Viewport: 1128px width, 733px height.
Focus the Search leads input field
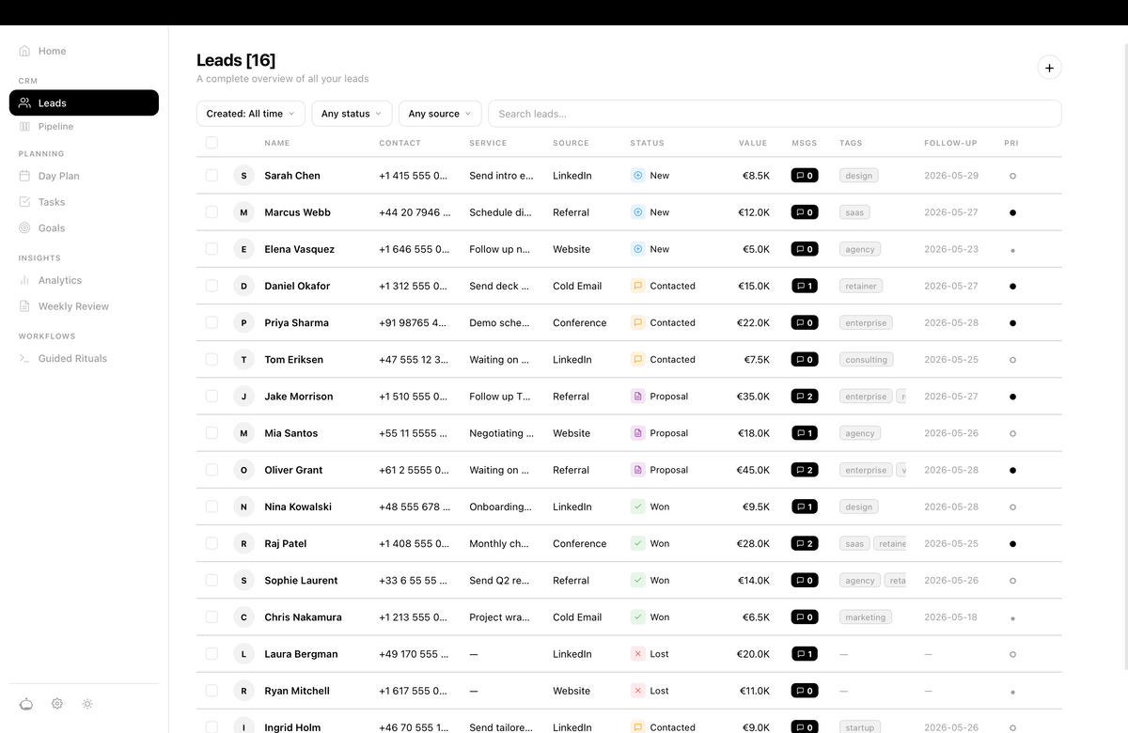[x=775, y=114]
